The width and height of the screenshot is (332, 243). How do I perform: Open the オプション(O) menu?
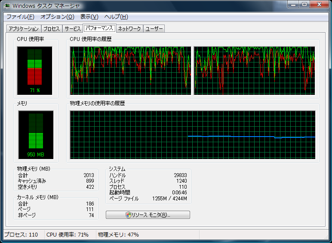click(57, 17)
